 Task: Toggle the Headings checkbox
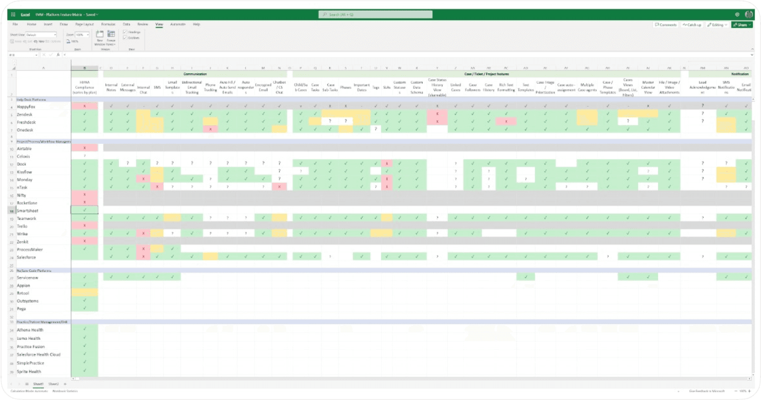pyautogui.click(x=125, y=32)
